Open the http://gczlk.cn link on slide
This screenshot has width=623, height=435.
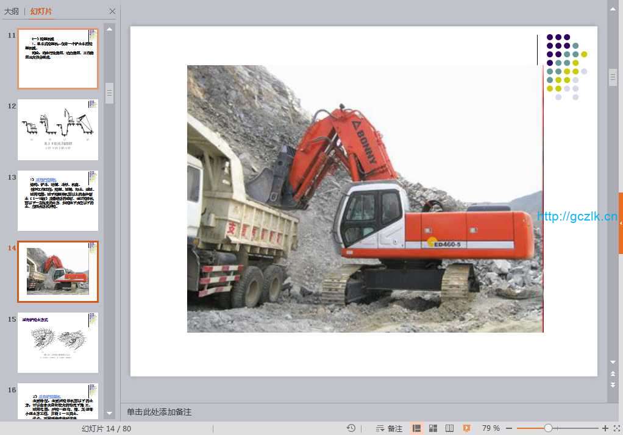(x=577, y=216)
